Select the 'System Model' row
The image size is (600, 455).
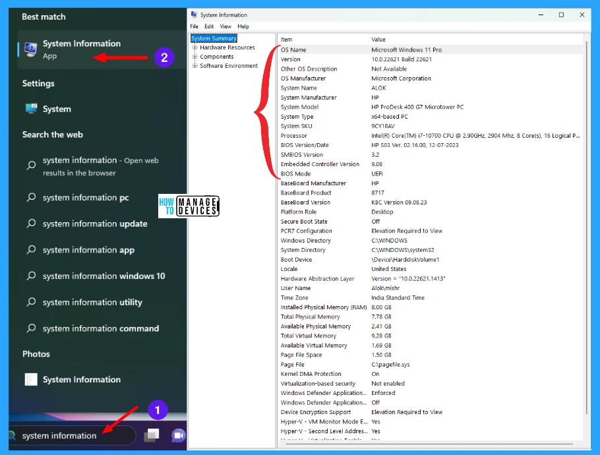[431, 107]
